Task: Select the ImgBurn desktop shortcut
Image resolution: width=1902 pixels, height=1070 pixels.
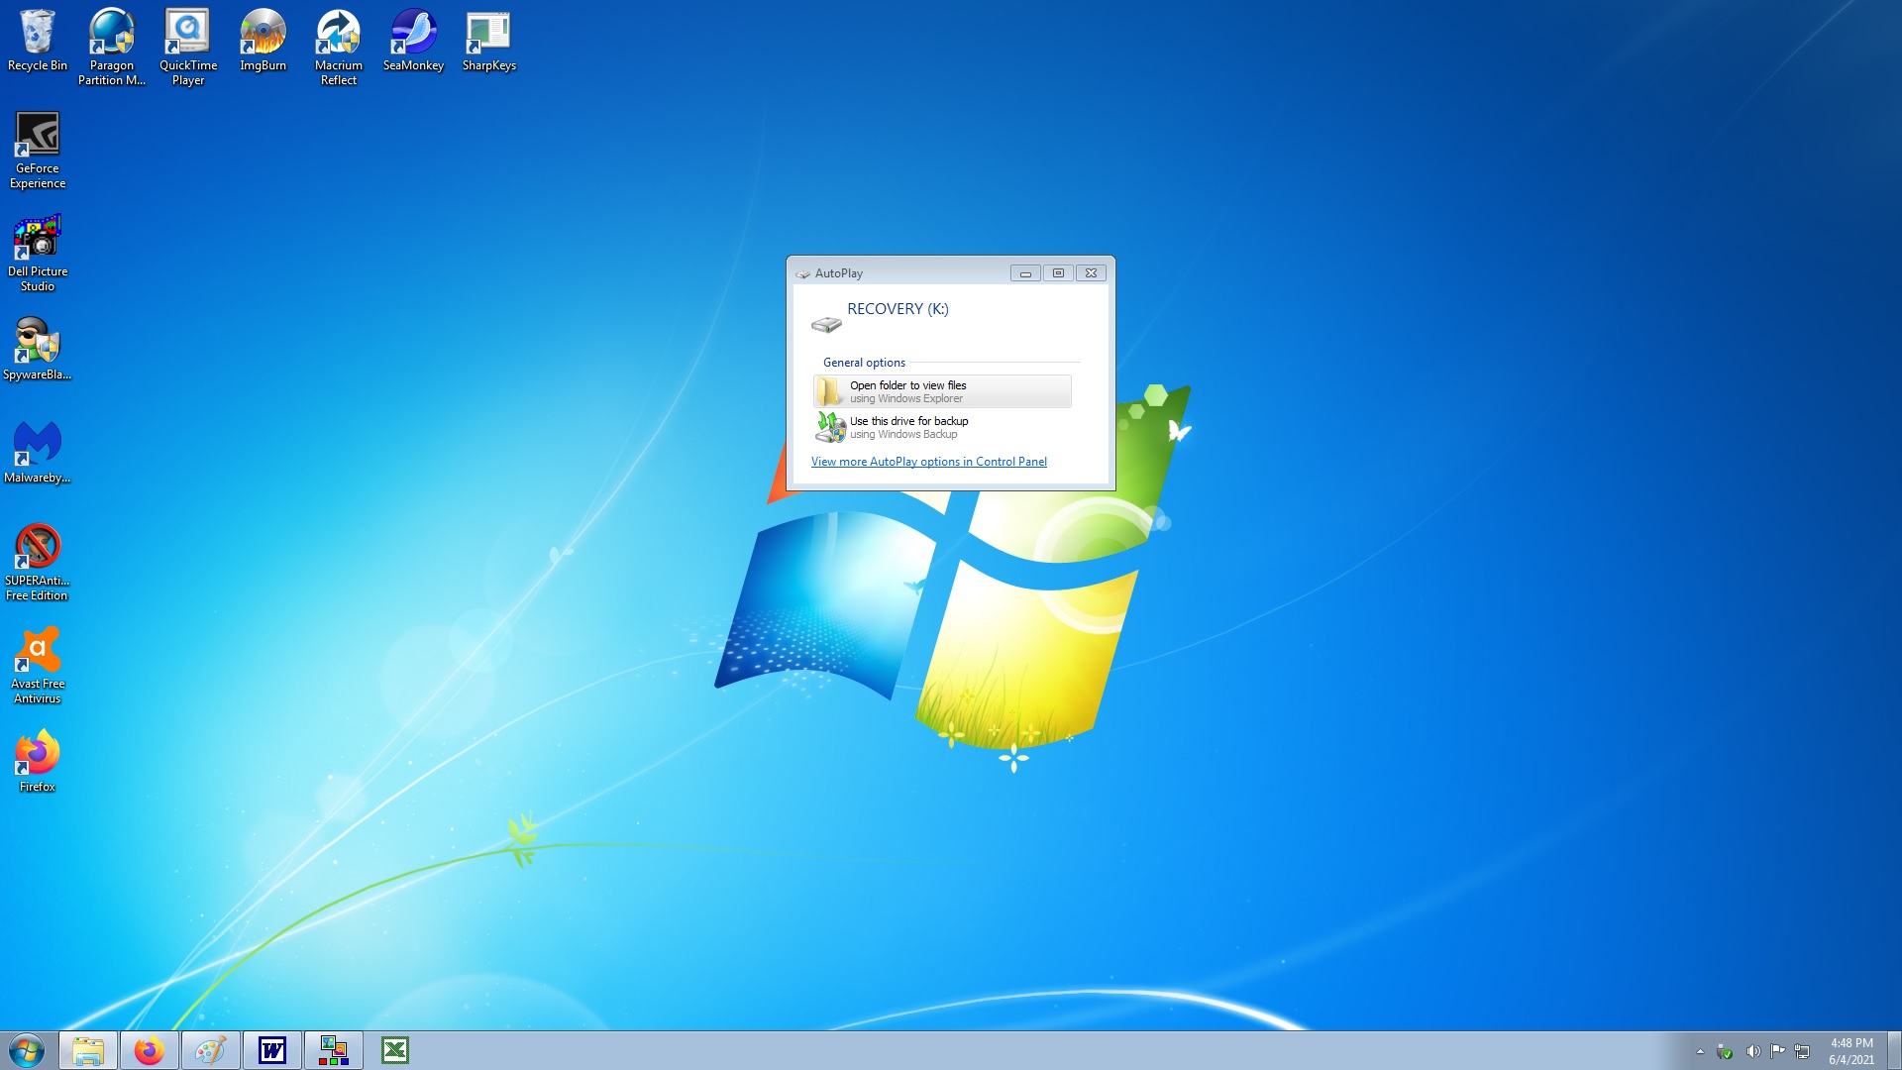Action: pyautogui.click(x=263, y=41)
